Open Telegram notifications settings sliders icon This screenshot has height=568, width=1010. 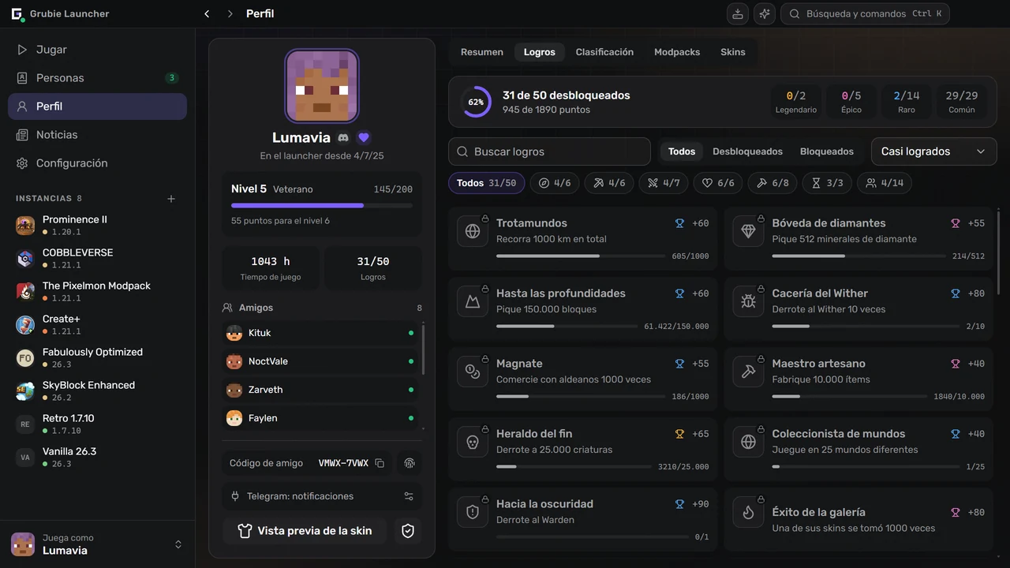click(x=409, y=496)
